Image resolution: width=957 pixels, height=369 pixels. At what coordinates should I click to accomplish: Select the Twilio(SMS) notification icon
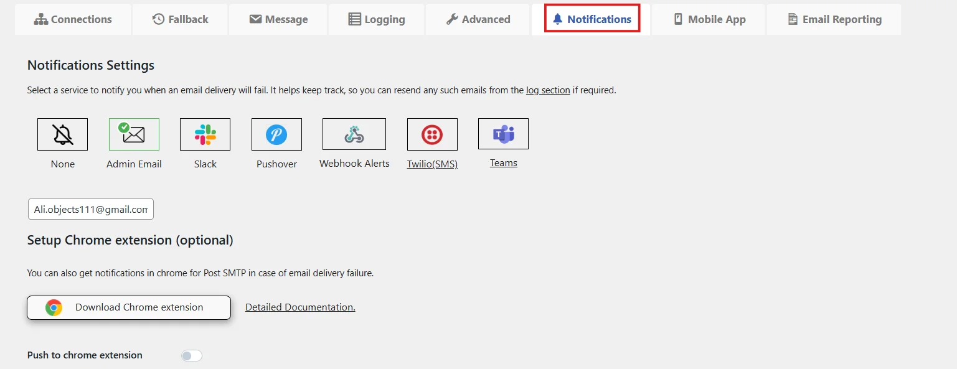[432, 134]
